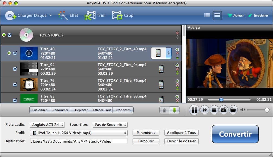The image size is (273, 157).
Task: Delete Titre_40 with its red X
Action: (177, 54)
